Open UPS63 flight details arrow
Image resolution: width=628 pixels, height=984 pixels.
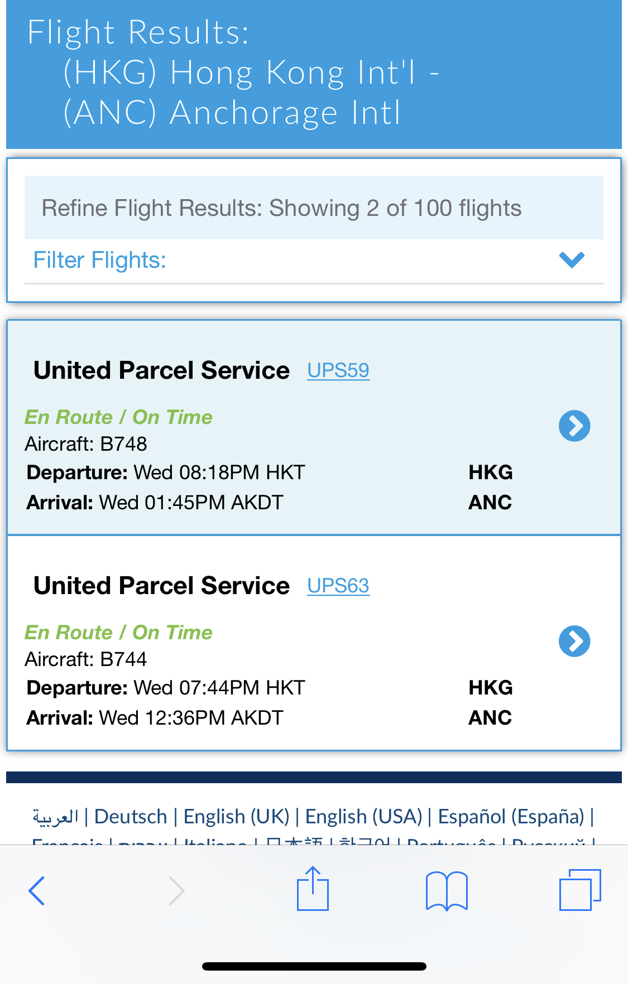(574, 641)
